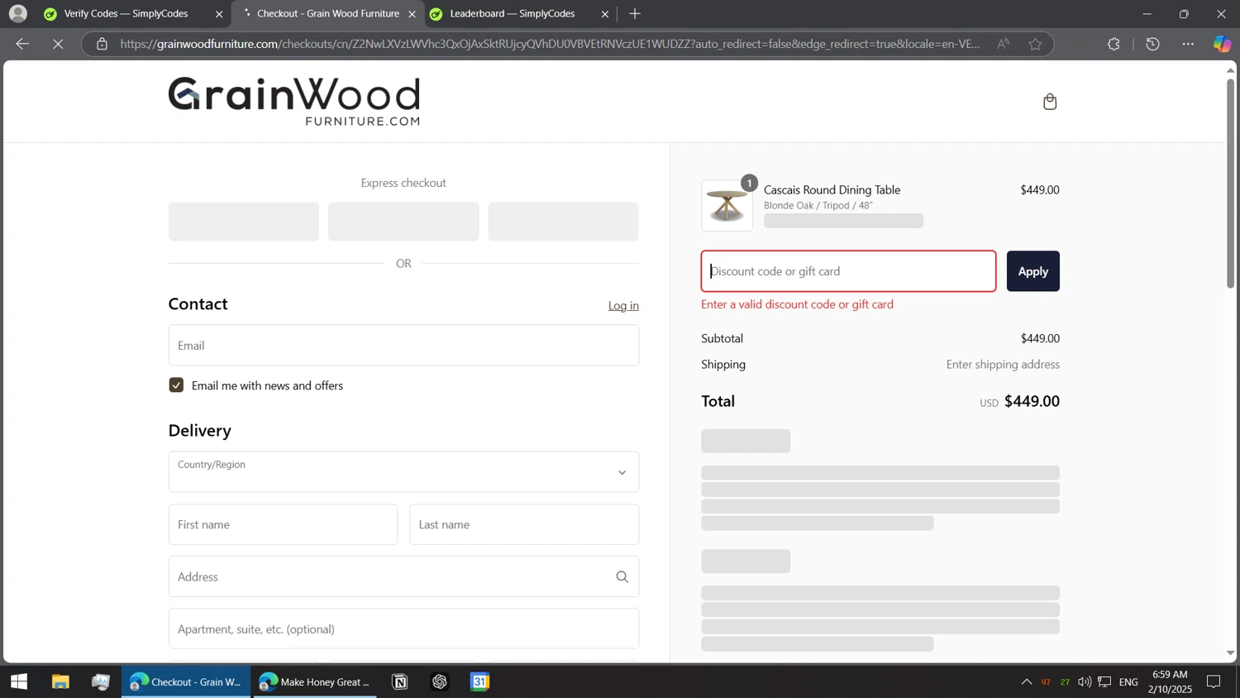This screenshot has height=698, width=1240.
Task: Click the browser back arrow
Action: (x=22, y=44)
